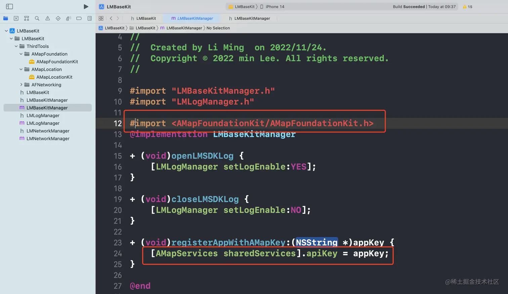The width and height of the screenshot is (508, 294).
Task: Open the Breakpoint navigator tag icon
Action: [x=79, y=18]
